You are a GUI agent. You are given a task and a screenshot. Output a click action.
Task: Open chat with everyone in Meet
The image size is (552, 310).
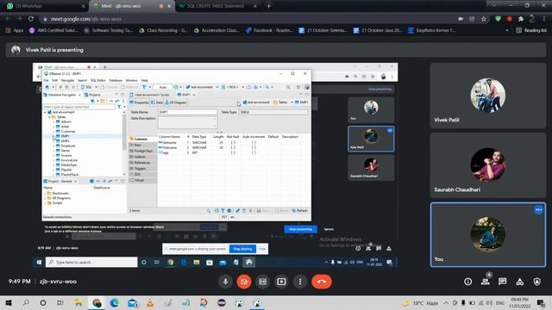point(502,282)
